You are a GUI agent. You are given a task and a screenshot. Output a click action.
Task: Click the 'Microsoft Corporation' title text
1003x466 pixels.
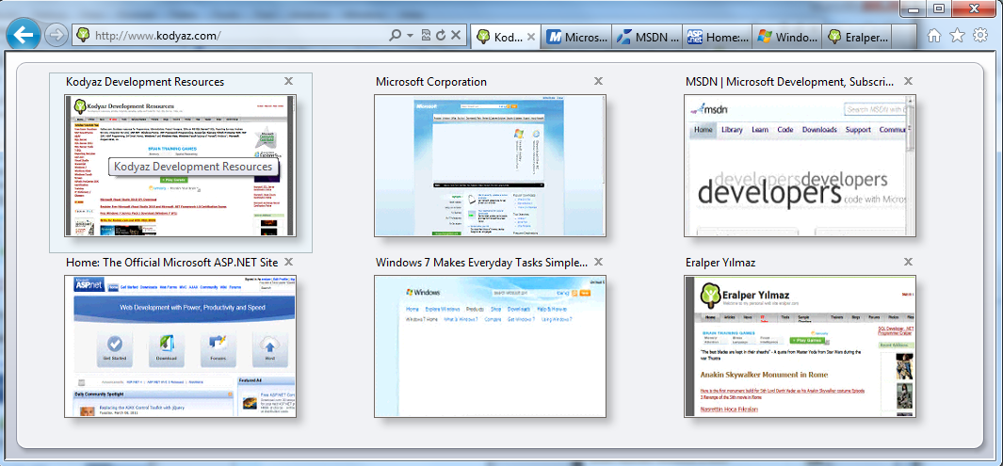point(431,82)
